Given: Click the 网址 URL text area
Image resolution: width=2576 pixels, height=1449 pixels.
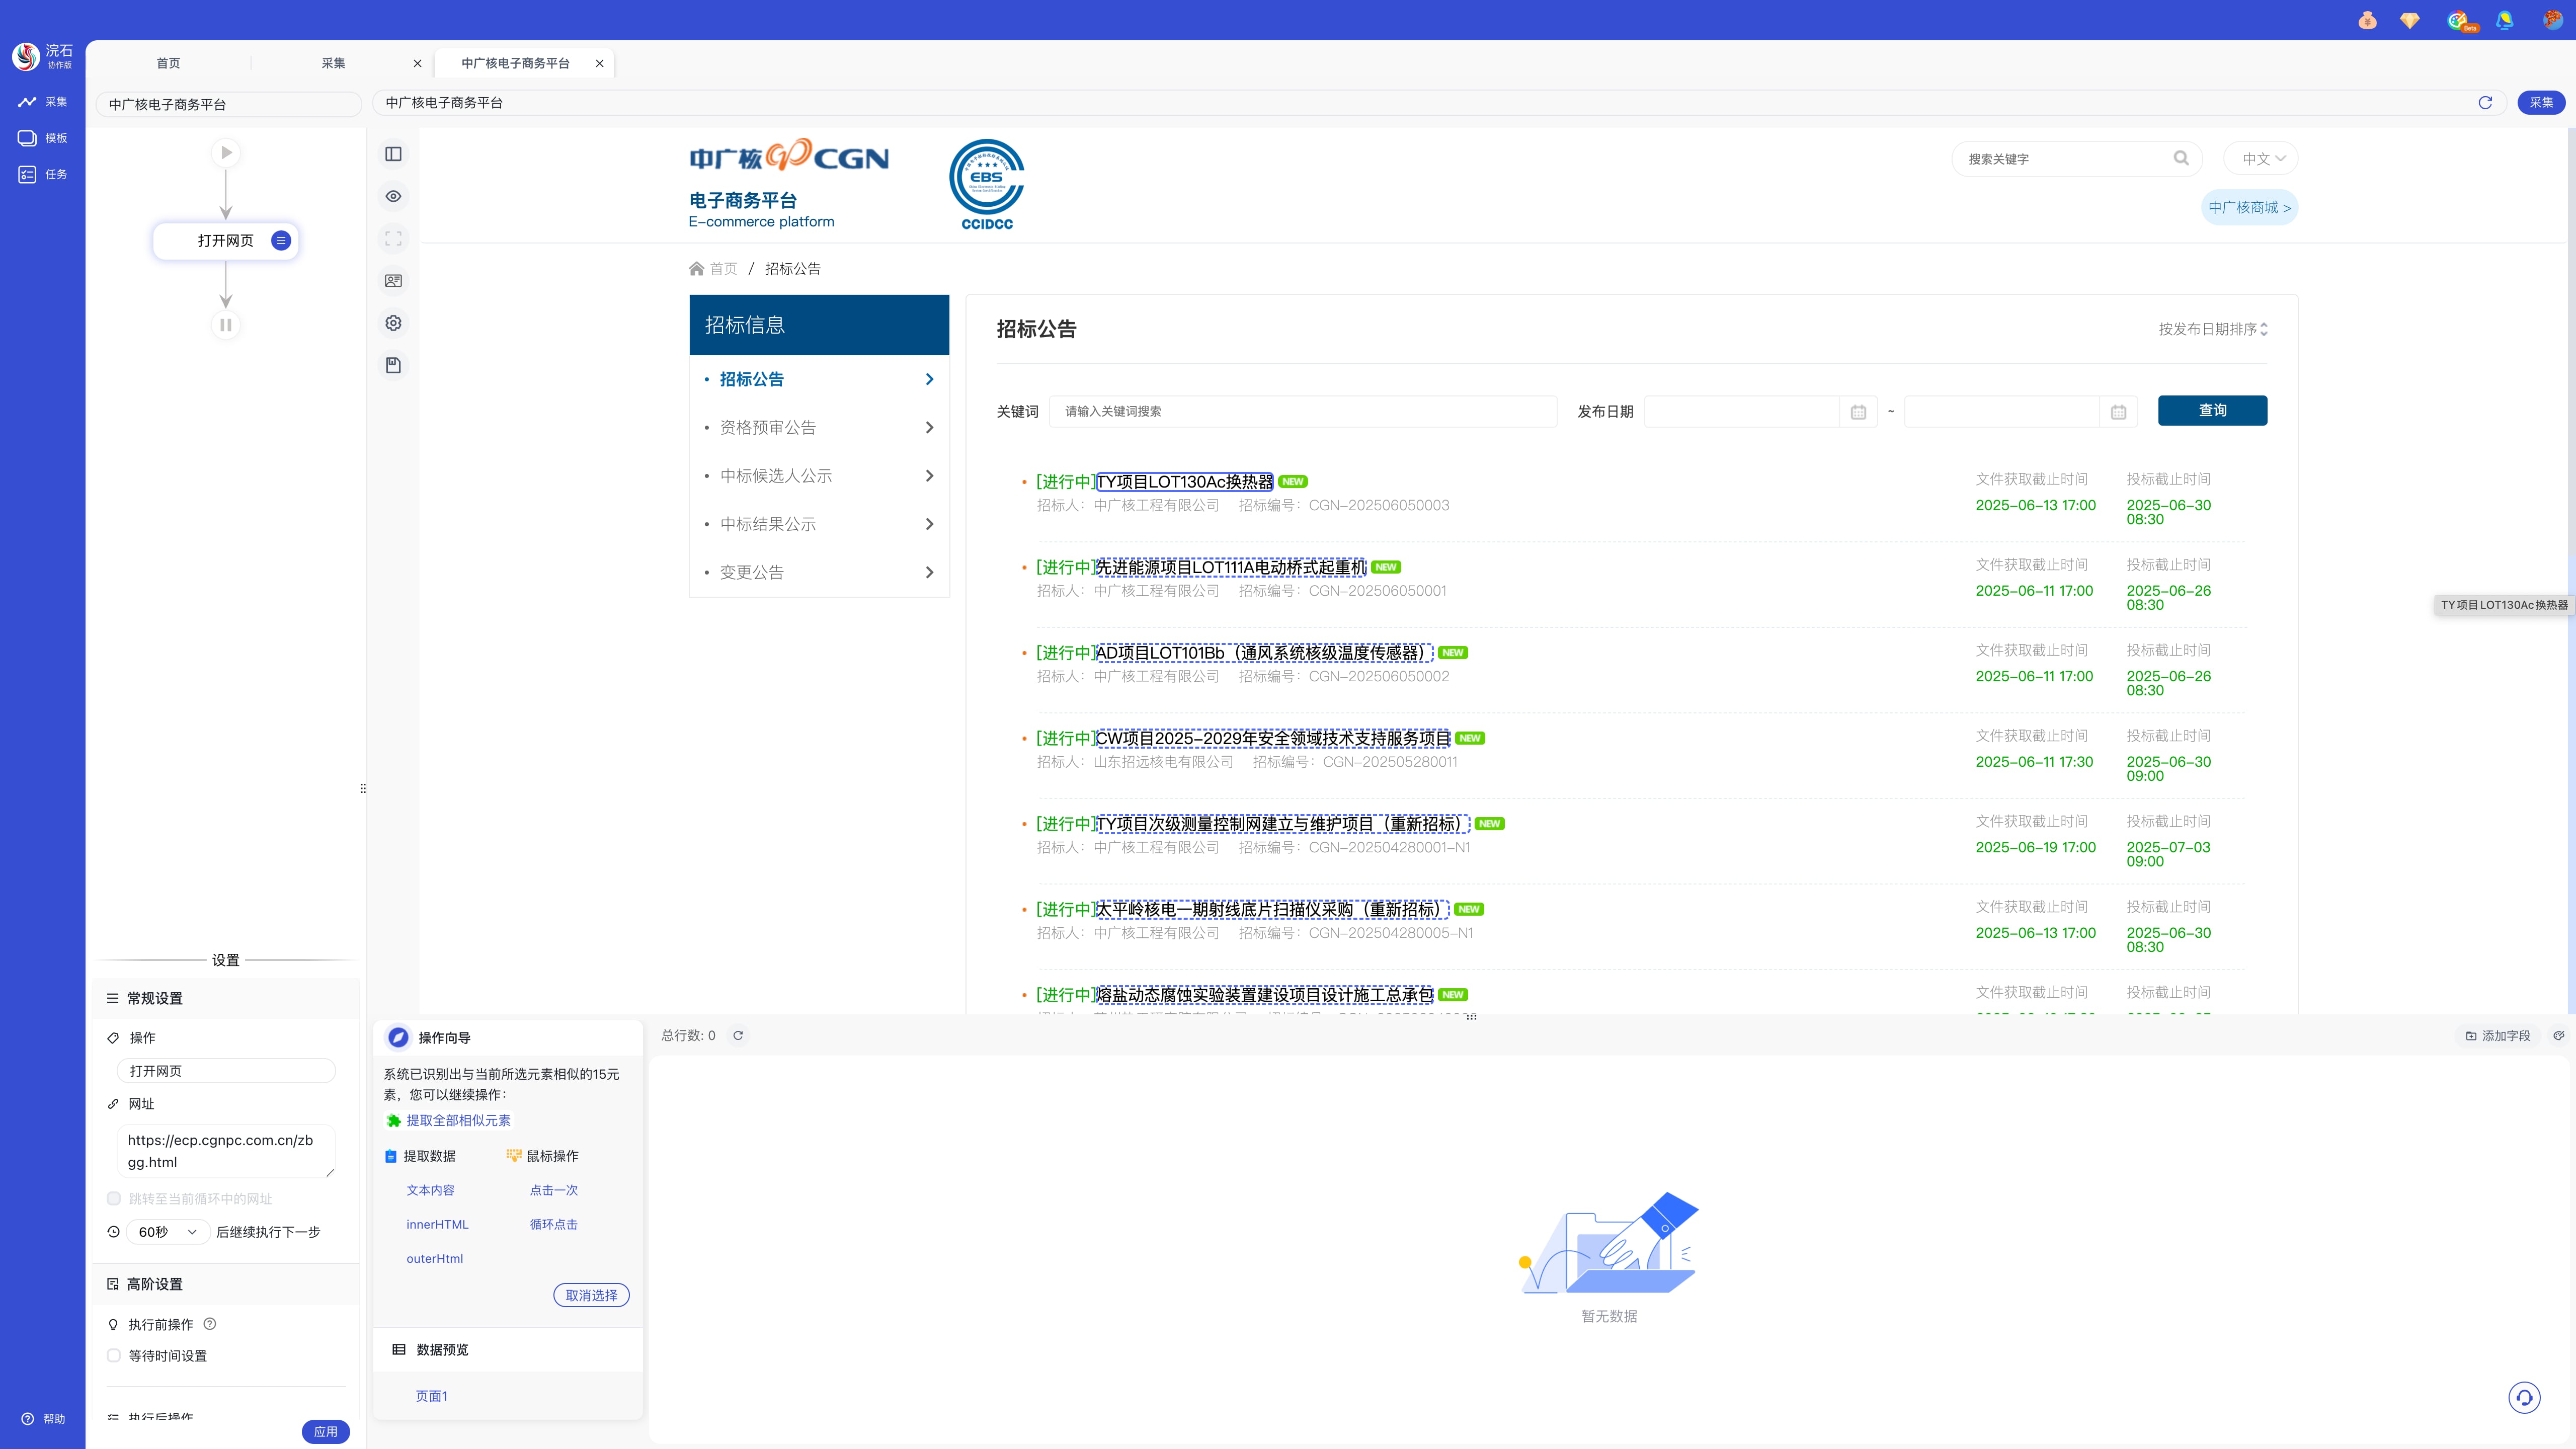Looking at the screenshot, I should click(x=226, y=1151).
